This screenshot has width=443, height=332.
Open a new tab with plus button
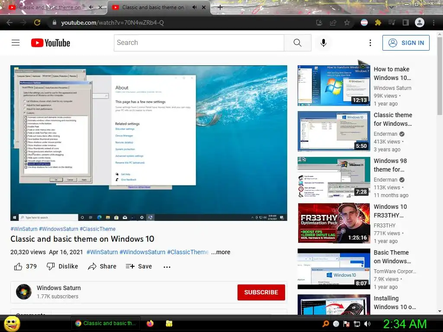point(220,7)
